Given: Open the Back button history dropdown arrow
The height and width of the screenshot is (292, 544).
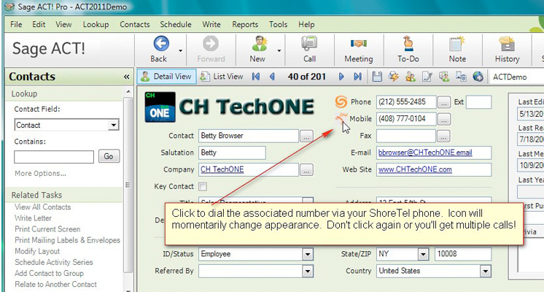Looking at the screenshot, I should pos(180,50).
